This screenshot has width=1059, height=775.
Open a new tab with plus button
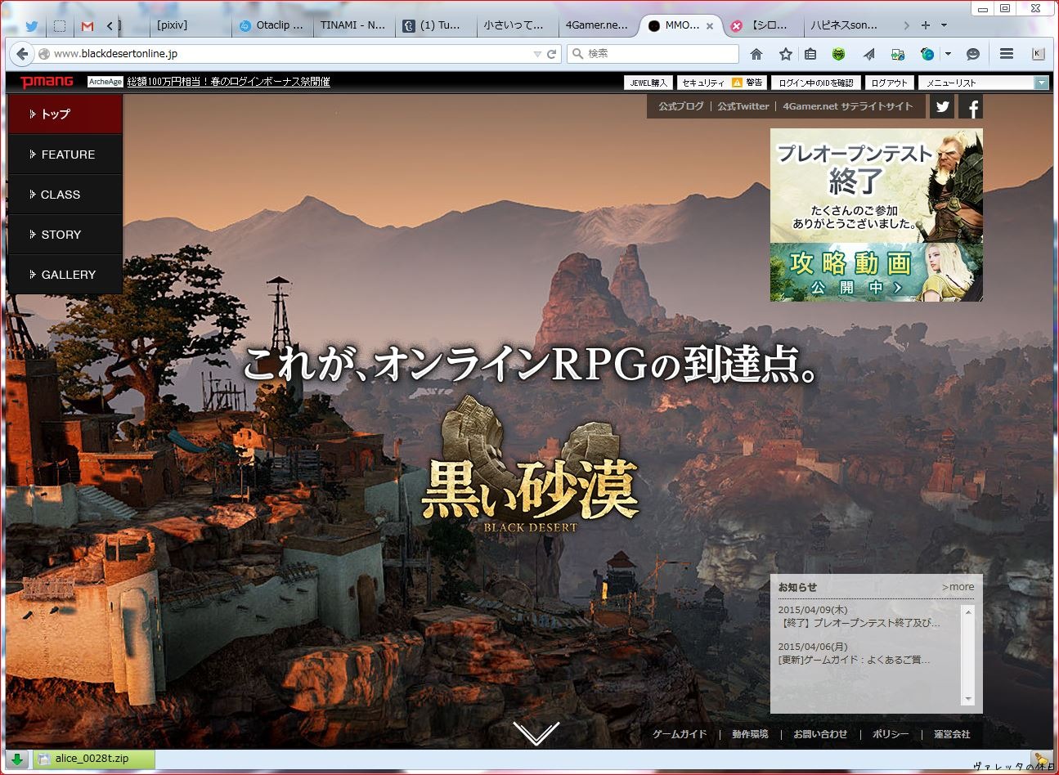point(926,25)
